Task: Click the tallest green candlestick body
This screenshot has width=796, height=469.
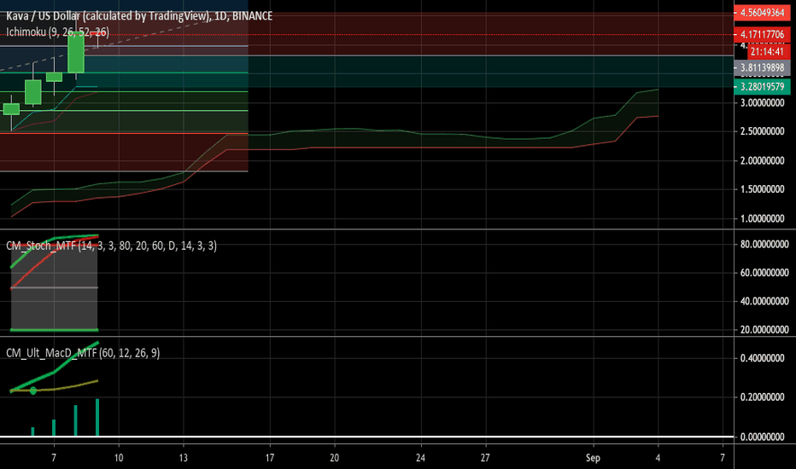Action: pos(76,53)
